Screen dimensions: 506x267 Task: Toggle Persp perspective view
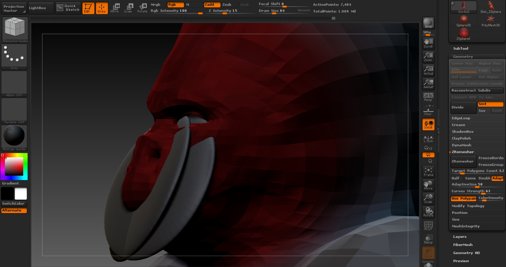click(428, 97)
